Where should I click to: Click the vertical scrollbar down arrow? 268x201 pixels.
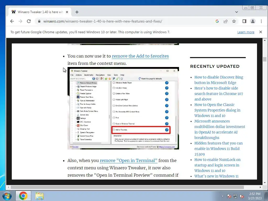265,183
